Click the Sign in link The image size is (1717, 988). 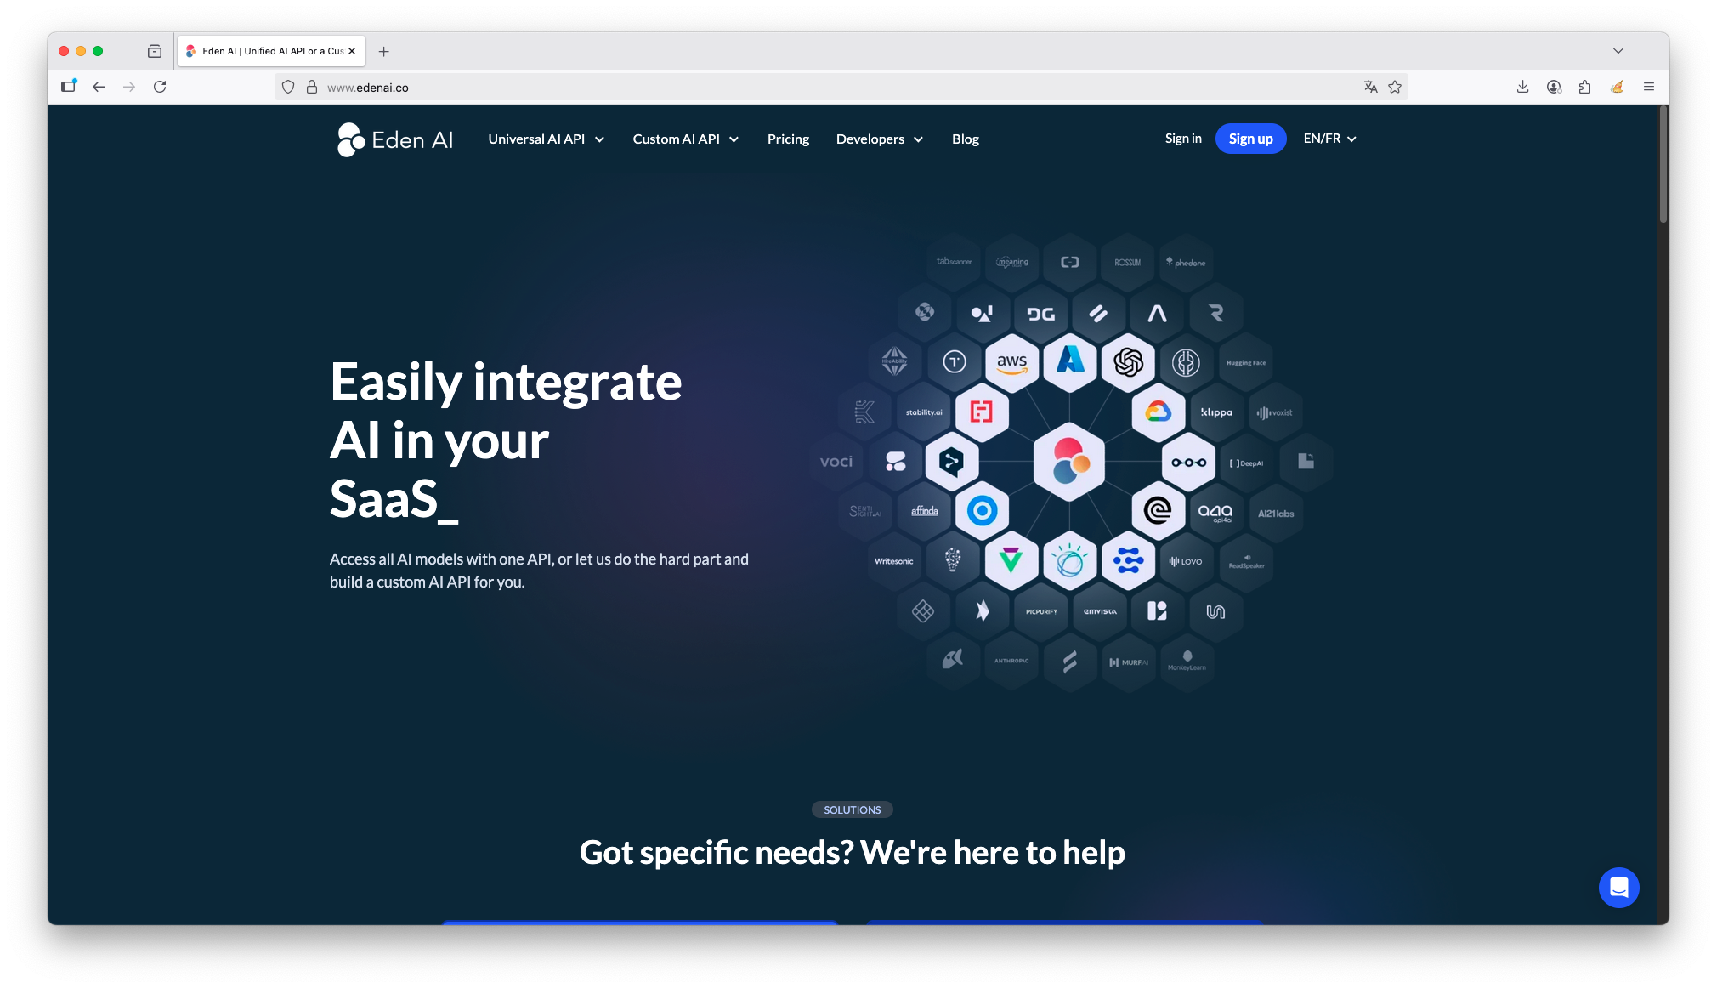coord(1183,139)
